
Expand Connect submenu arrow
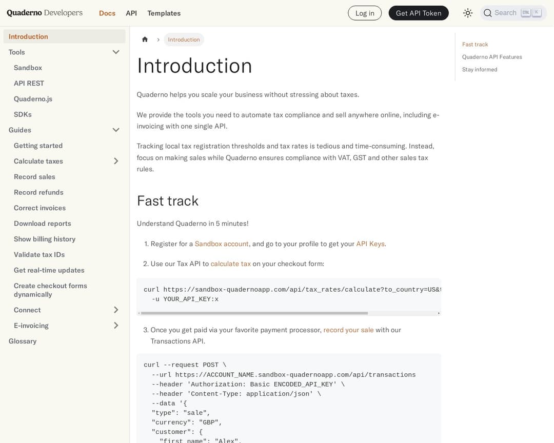coord(116,310)
